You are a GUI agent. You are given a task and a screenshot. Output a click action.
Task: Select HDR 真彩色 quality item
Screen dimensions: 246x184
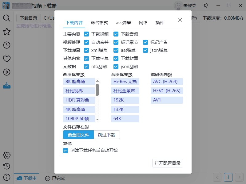(79, 100)
